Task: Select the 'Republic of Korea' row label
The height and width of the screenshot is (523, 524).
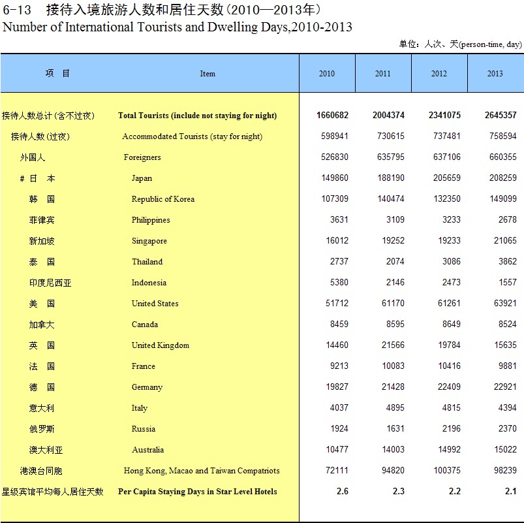Action: pyautogui.click(x=162, y=199)
